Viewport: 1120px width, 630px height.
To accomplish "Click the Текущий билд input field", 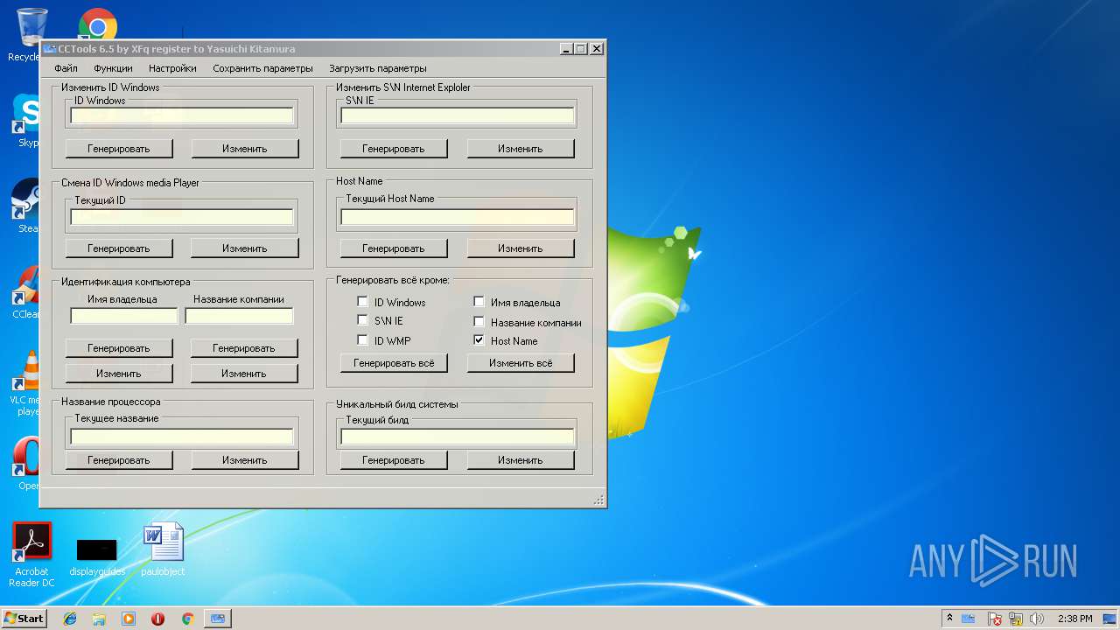I will coord(458,437).
